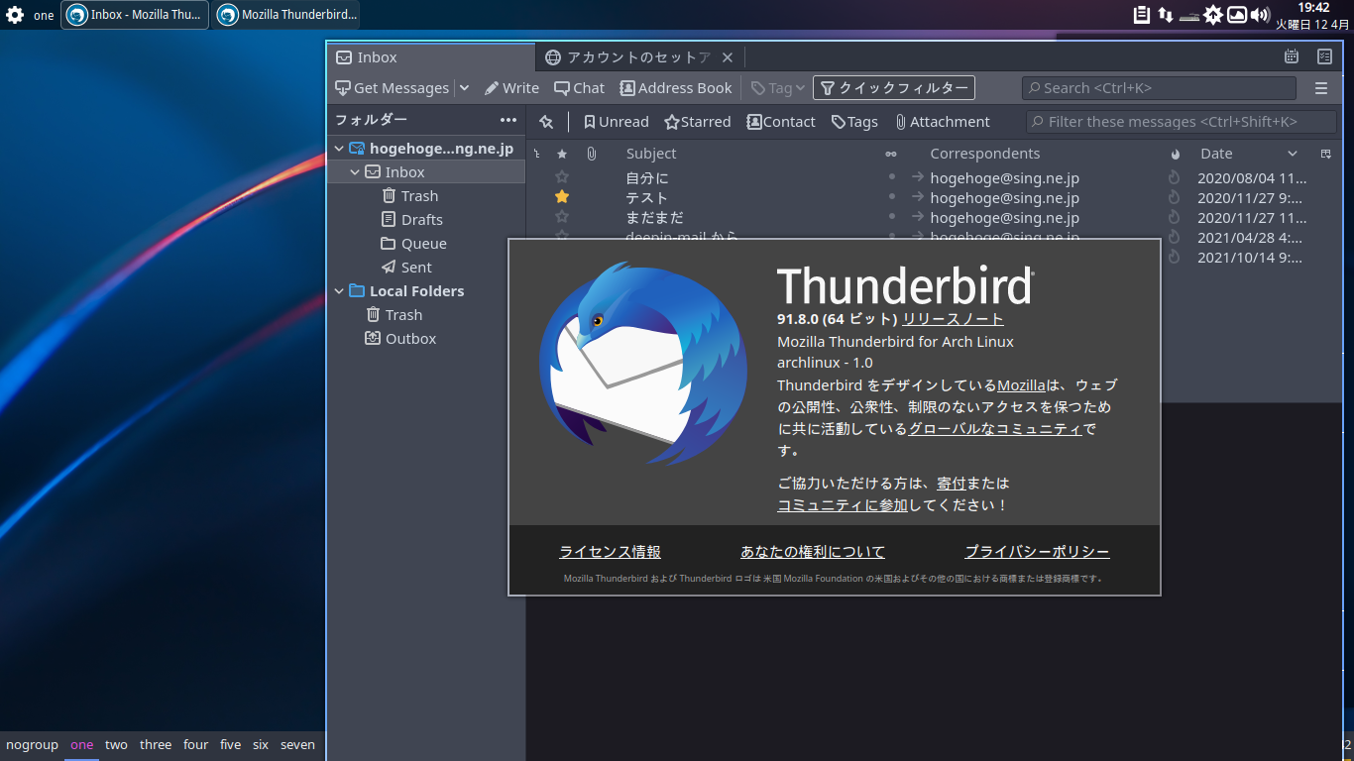Viewport: 1354px width, 761px height.
Task: Click the volume speaker tray icon
Action: coord(1261,15)
